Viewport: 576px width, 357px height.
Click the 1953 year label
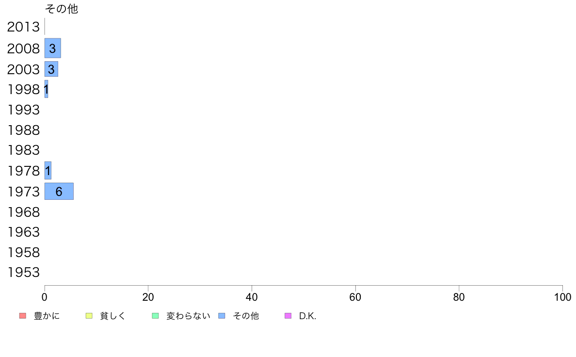(23, 273)
